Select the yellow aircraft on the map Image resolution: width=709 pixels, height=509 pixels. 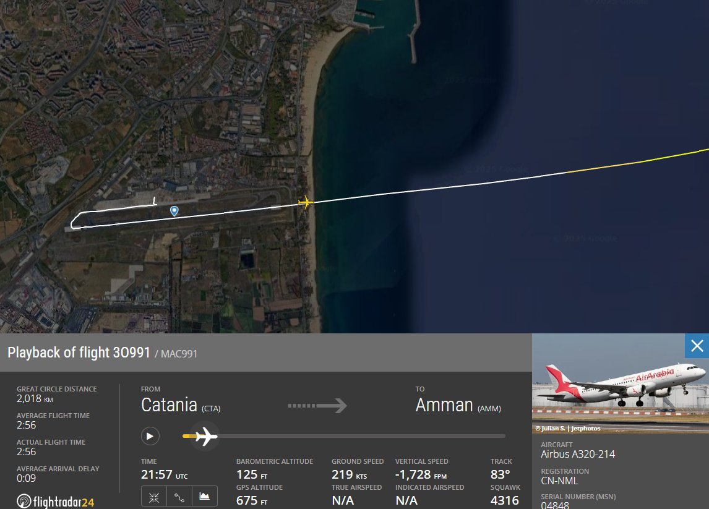point(306,202)
